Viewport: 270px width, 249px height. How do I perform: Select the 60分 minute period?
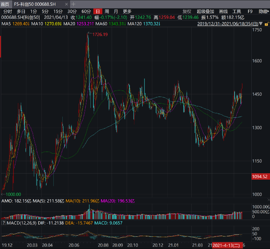coord(86,11)
